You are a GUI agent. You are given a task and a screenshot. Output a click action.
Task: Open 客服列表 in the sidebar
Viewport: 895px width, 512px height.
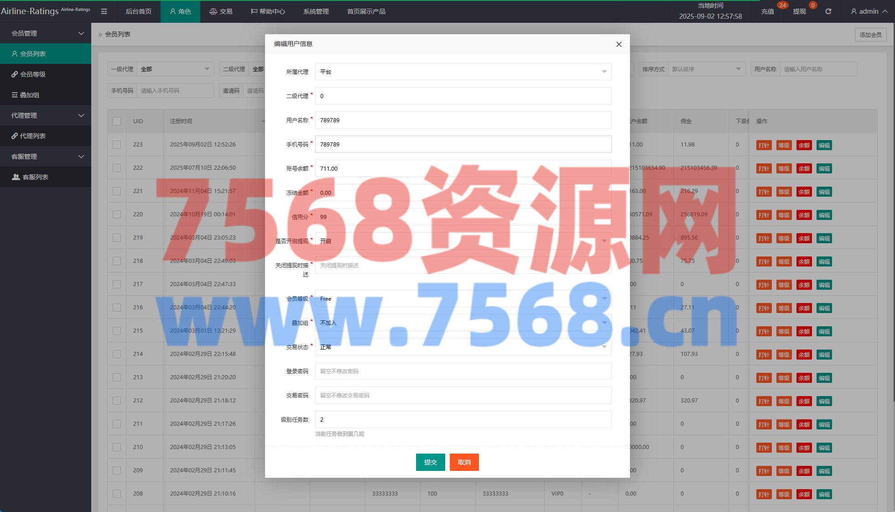(x=35, y=177)
